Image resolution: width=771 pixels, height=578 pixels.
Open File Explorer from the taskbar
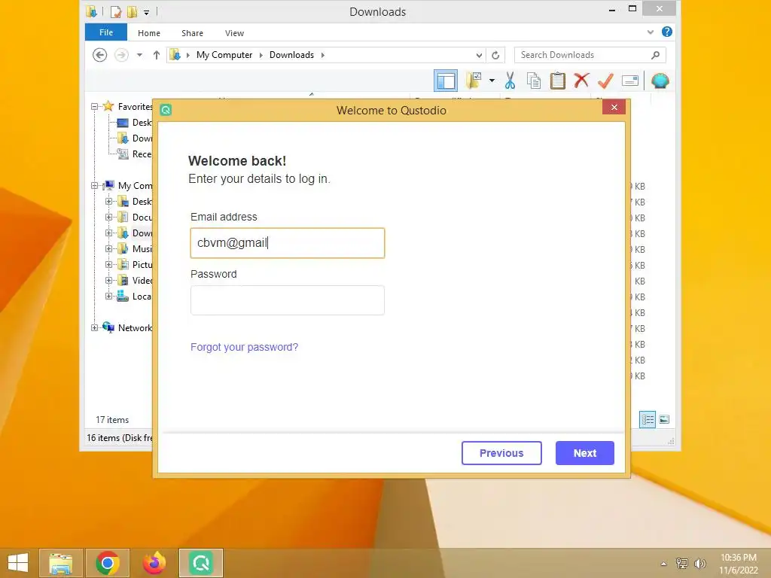pos(60,563)
